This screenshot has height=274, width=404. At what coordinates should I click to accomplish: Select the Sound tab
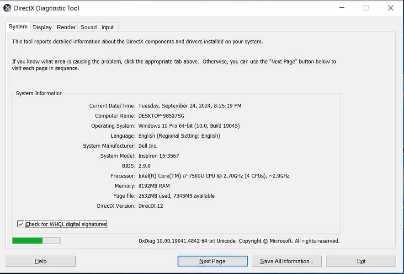89,27
